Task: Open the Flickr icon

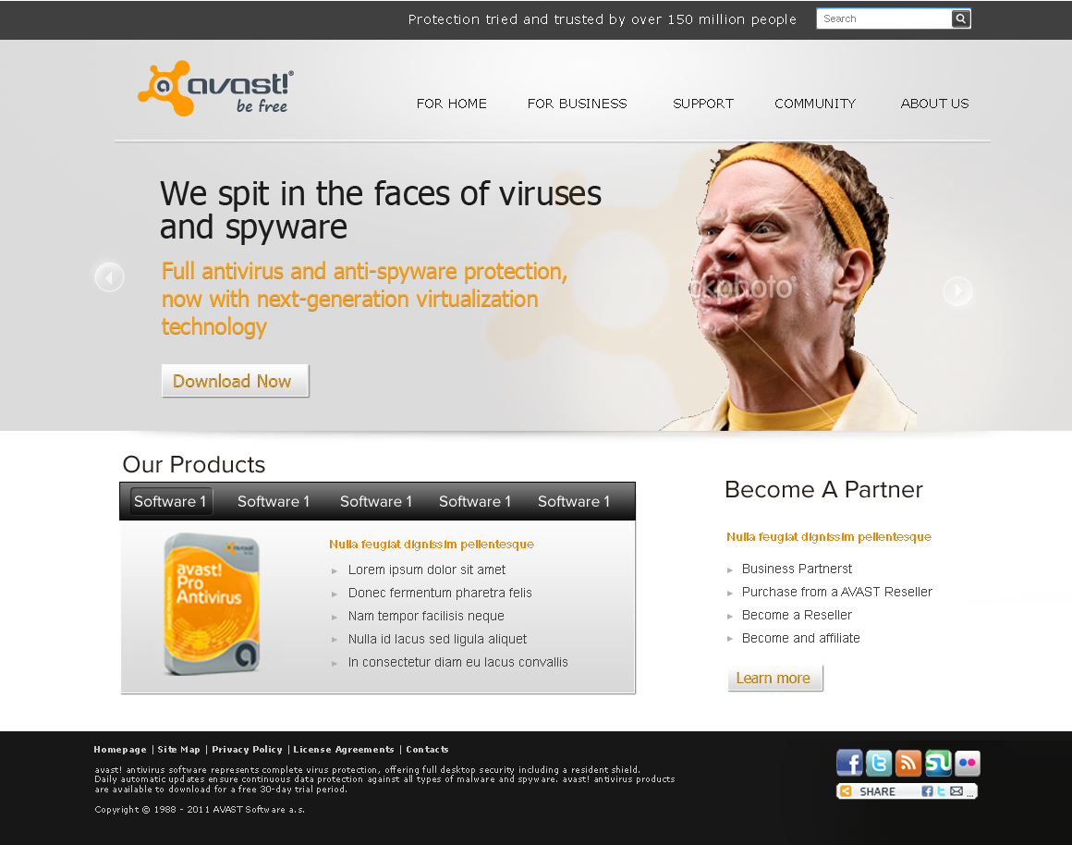Action: coord(967,762)
